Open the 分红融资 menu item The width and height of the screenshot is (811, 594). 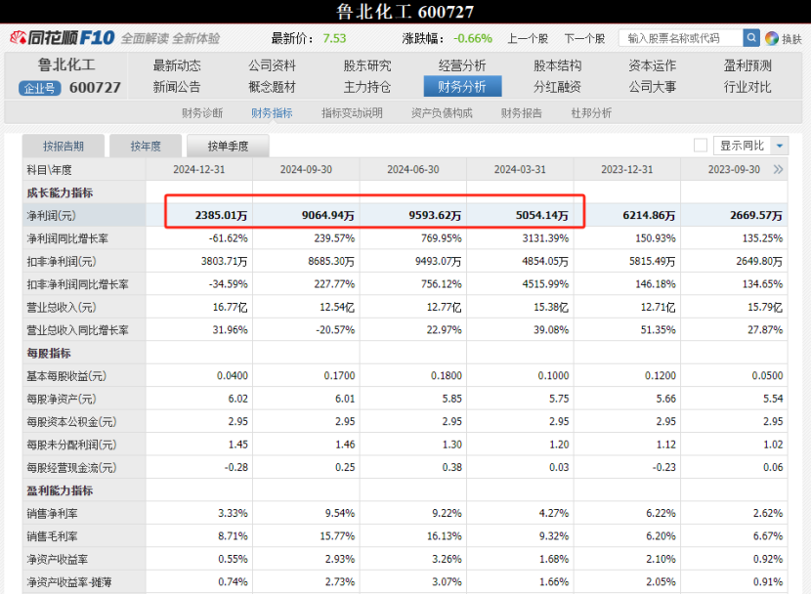coord(557,87)
